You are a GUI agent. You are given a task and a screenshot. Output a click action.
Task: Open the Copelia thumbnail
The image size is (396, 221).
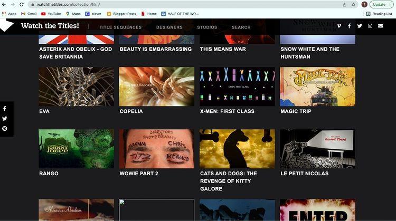coord(157,87)
